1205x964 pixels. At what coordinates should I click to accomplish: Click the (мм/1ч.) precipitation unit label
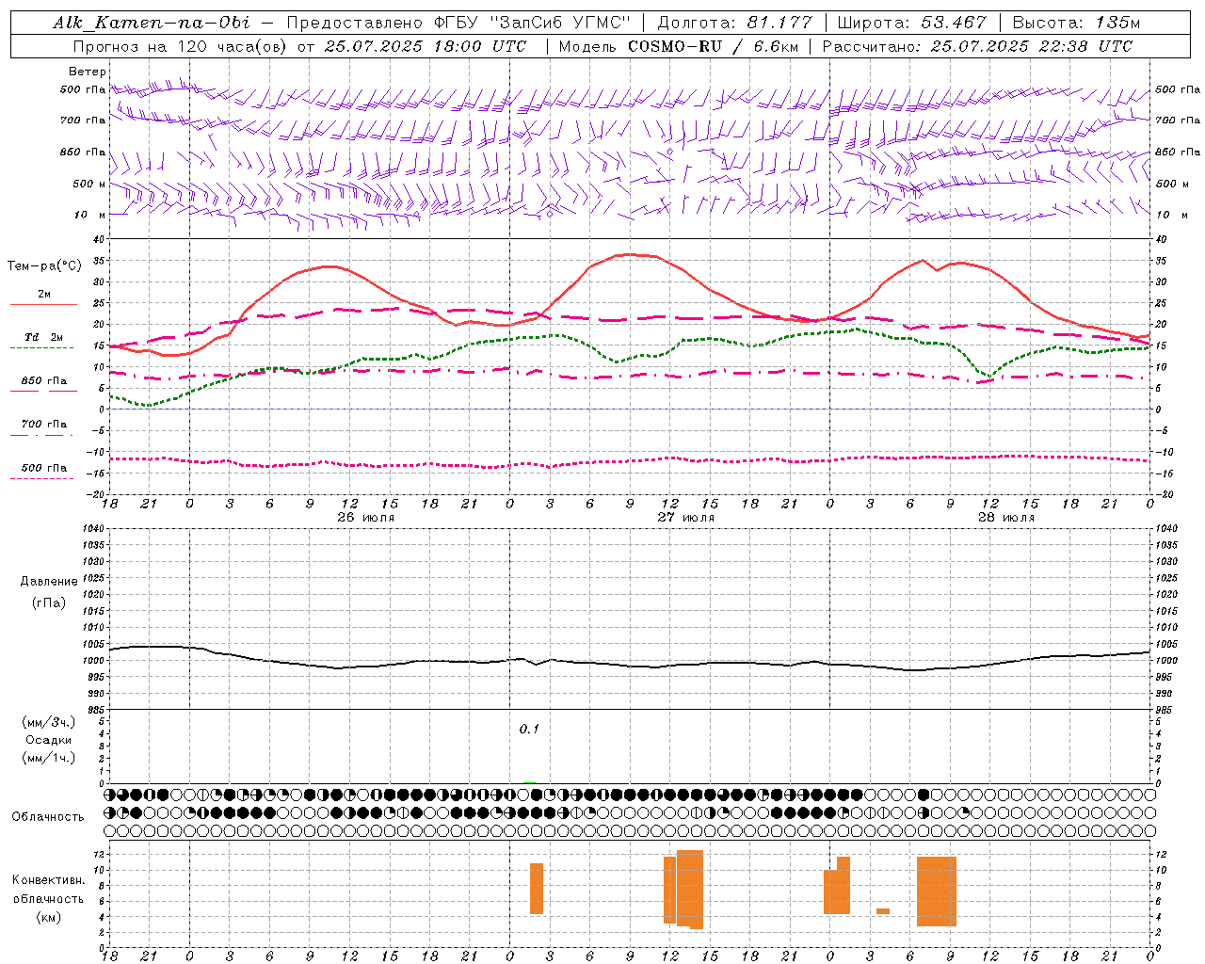coord(49,758)
